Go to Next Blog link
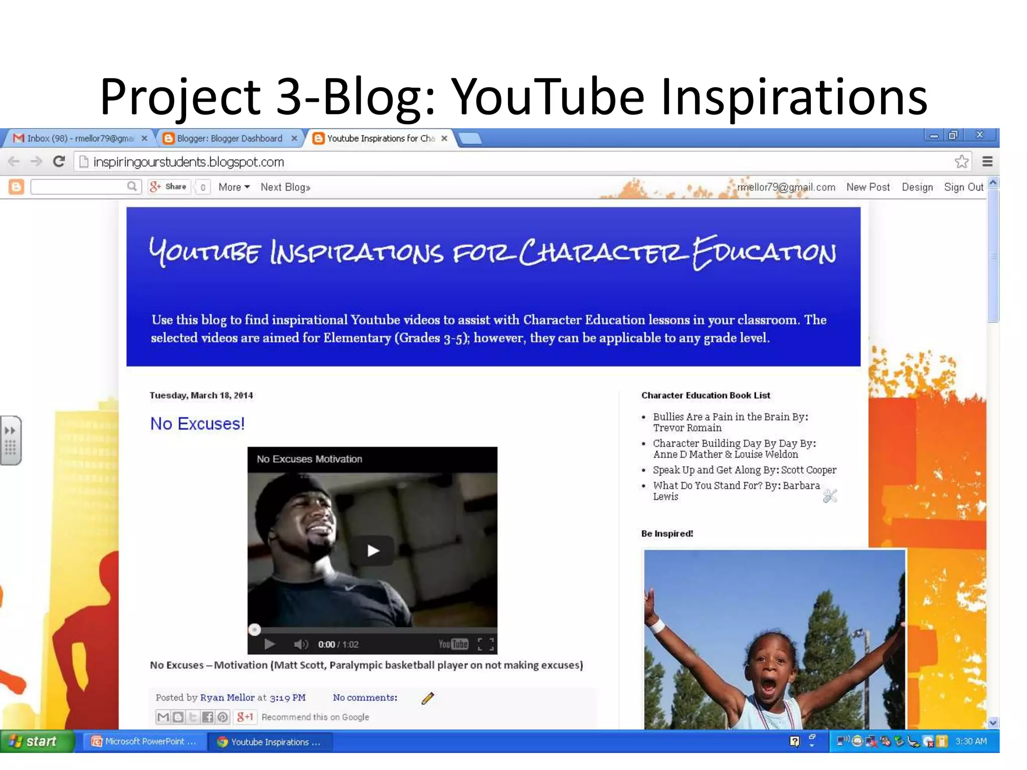This screenshot has width=1027, height=770. [x=285, y=187]
